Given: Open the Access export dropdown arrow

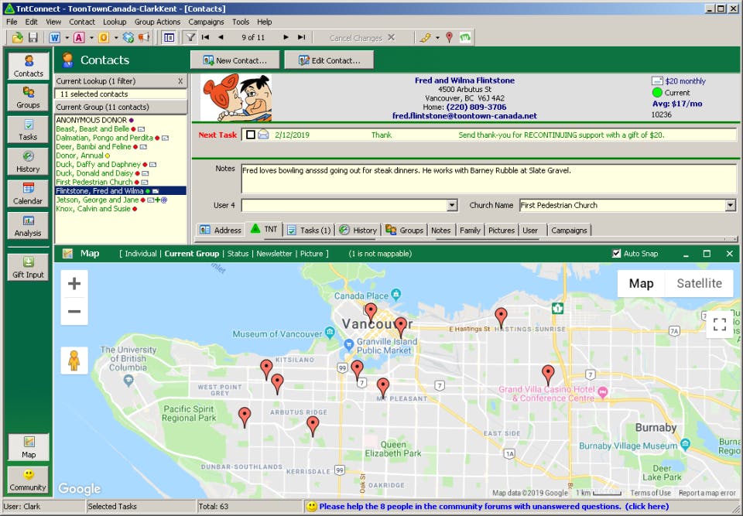Looking at the screenshot, I should pyautogui.click(x=91, y=37).
